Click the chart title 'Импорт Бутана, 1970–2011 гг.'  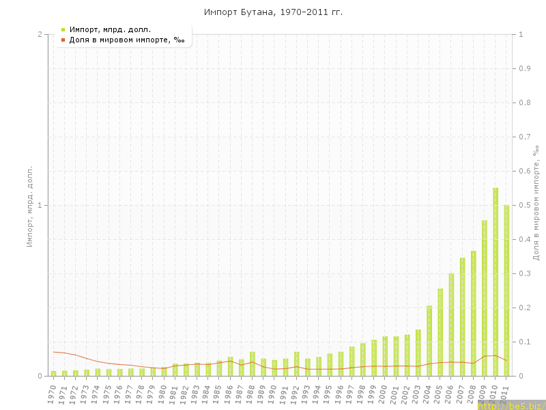273,12
